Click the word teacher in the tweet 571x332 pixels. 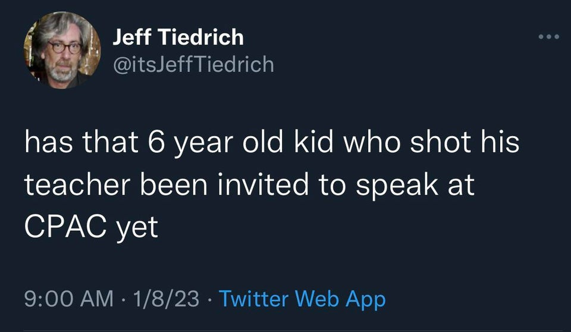(x=77, y=184)
